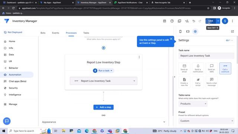
Task: Choose the Call a webhook task type
Action: [x=225, y=68]
